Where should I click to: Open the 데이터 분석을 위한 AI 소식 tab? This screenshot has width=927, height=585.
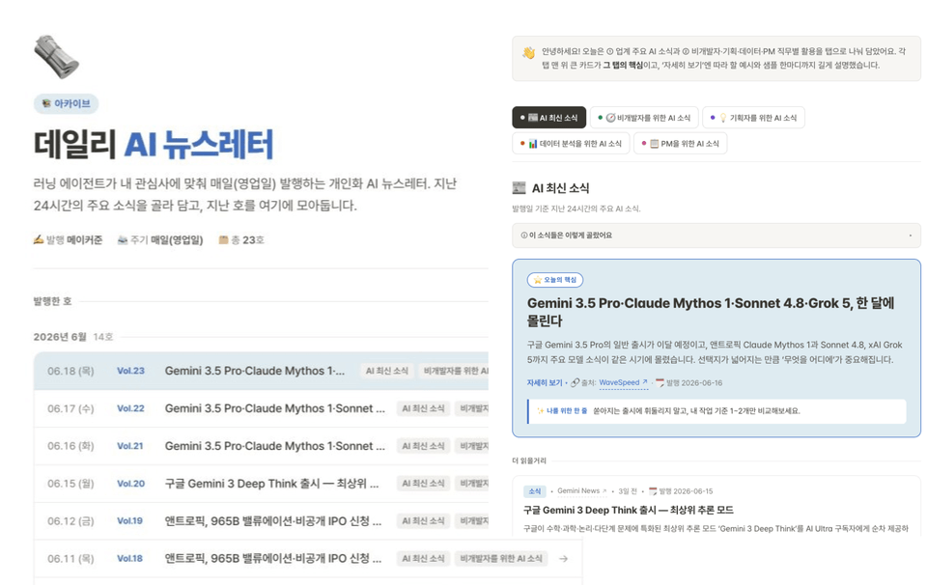pyautogui.click(x=571, y=144)
